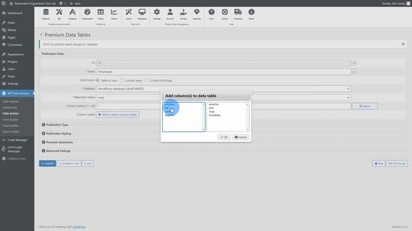Open the Forum lifebuoy icon

tap(225, 14)
